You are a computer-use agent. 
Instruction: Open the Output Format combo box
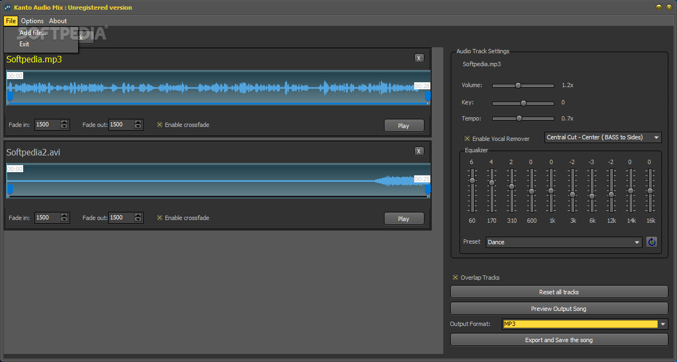(x=585, y=324)
